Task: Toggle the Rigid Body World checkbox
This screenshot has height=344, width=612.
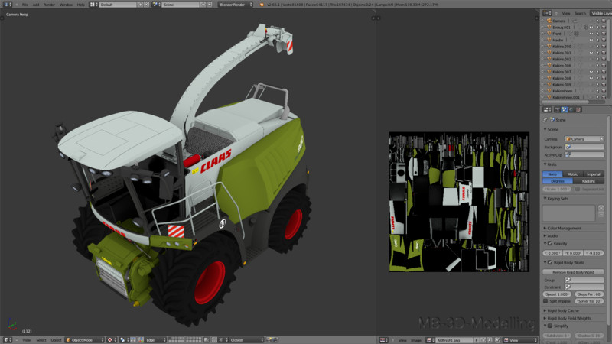Action: [x=550, y=262]
